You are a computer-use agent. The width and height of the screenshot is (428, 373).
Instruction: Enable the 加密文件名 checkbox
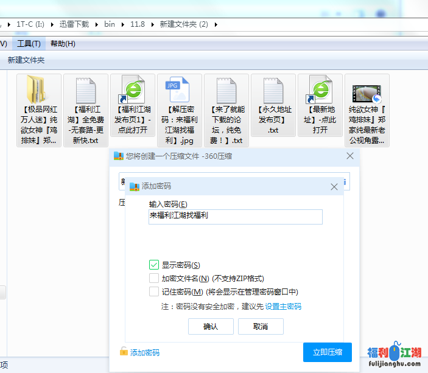[154, 278]
